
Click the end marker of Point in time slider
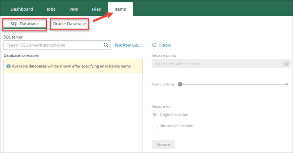[287, 84]
